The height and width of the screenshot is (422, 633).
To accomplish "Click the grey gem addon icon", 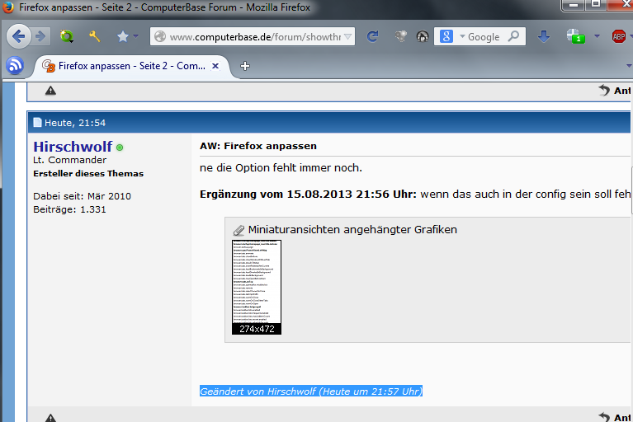I will click(400, 37).
